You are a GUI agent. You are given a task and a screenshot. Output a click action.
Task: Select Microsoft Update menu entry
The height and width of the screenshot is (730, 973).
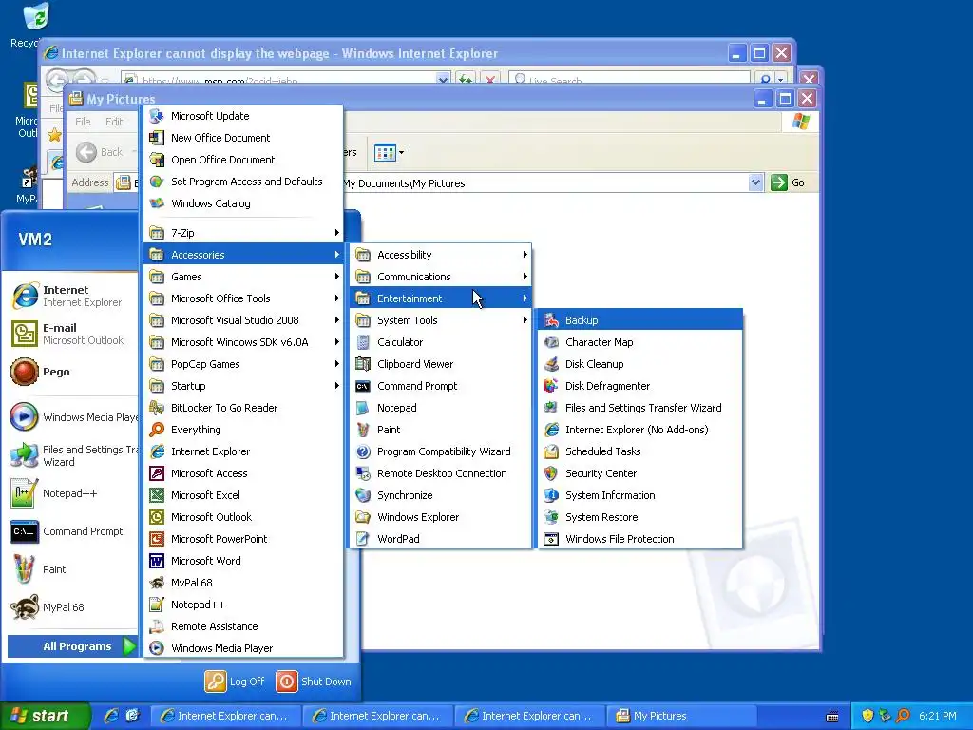243,115
